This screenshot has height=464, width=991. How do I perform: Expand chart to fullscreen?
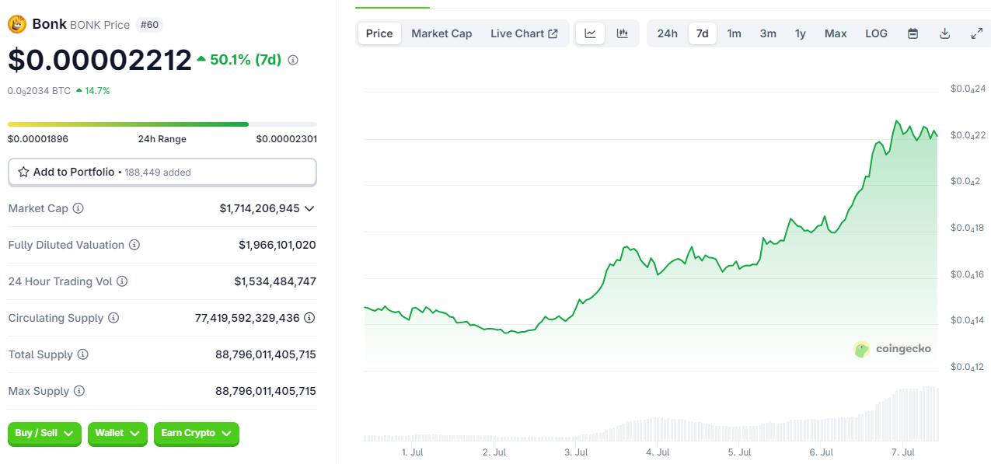977,33
